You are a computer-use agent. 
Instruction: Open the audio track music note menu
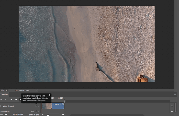(37, 111)
